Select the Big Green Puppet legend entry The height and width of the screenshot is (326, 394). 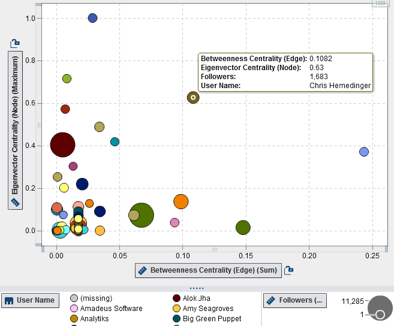coord(204,319)
